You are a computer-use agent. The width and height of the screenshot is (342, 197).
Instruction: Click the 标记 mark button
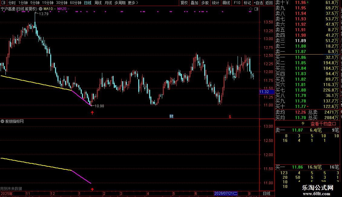pyautogui.click(x=247, y=3)
